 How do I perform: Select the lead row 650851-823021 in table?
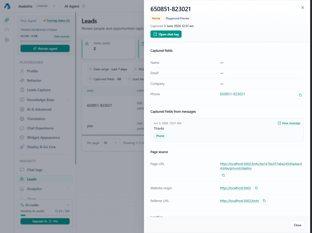click(113, 105)
